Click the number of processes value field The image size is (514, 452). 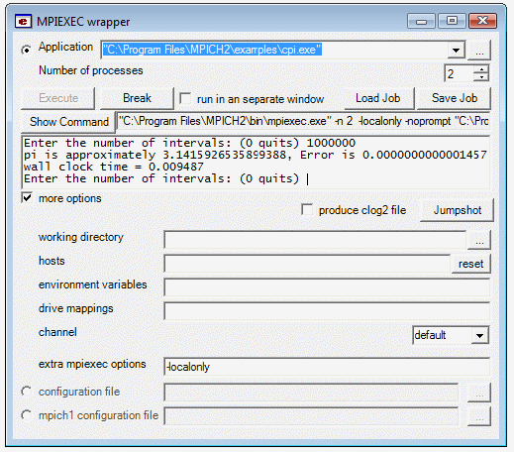point(460,73)
